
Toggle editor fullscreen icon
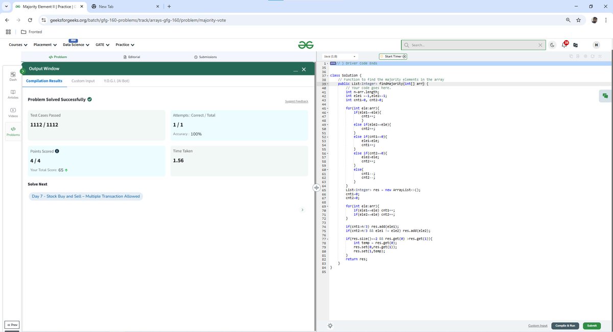600,56
